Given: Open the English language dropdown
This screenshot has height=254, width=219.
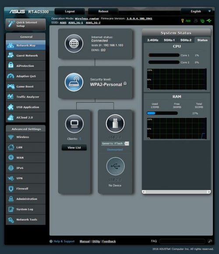Looking at the screenshot, I should click(x=197, y=11).
